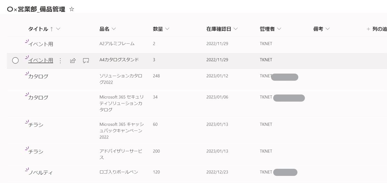
Task: Click the ascending sort arrow beside タイトル
Action: click(51, 29)
